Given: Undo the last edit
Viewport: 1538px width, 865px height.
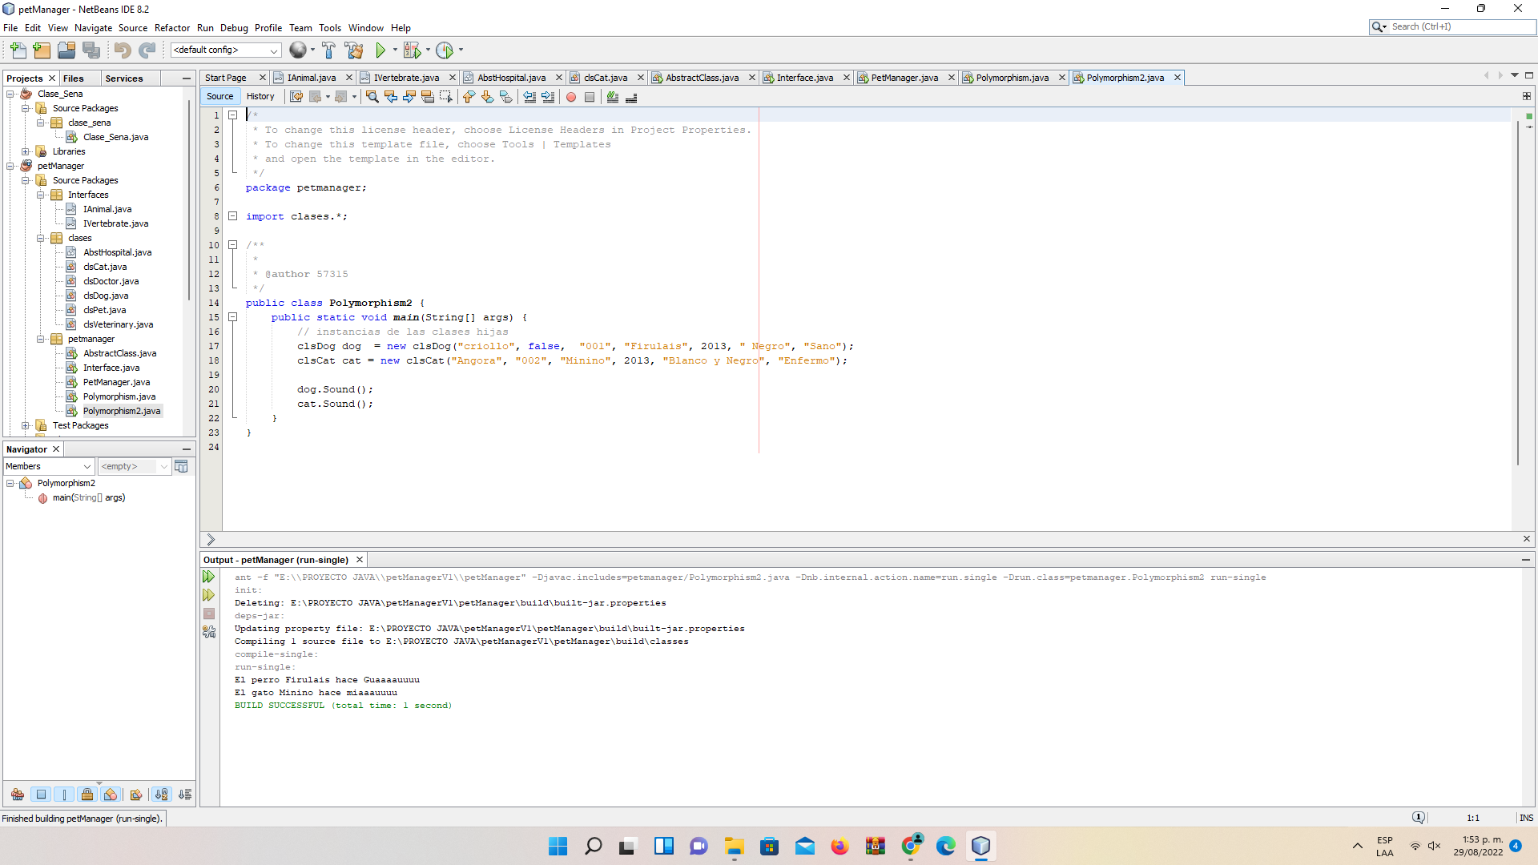Looking at the screenshot, I should 122,50.
